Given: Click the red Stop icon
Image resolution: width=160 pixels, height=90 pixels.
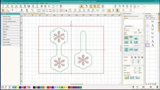Looking at the screenshot, I should [61, 6].
